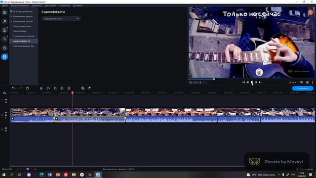316x178 pixels.
Task: Open the Filters magic wand tab
Action: click(x=4, y=21)
